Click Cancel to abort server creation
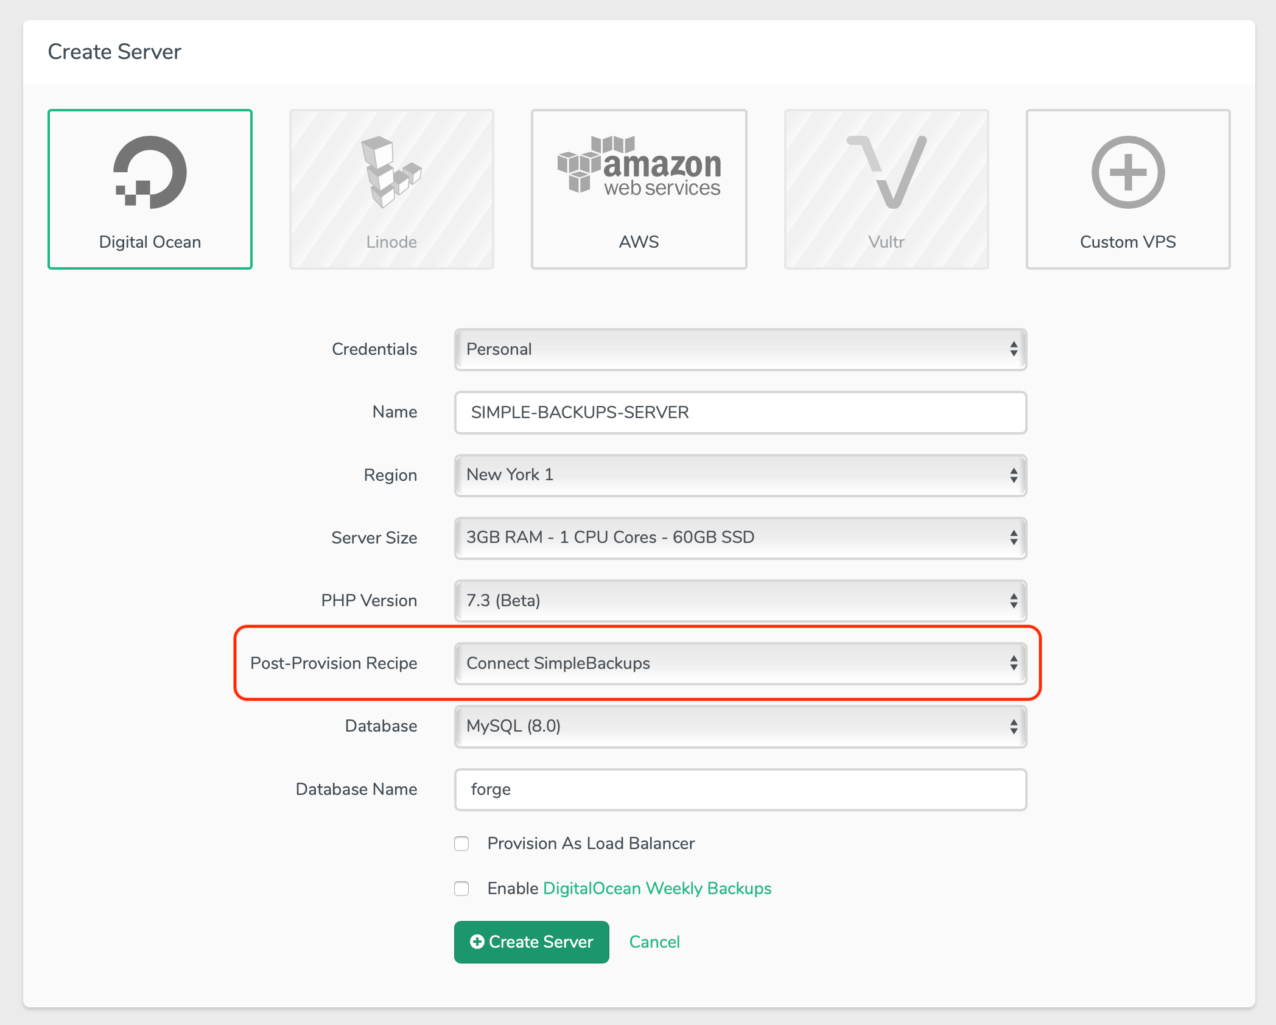 point(654,942)
